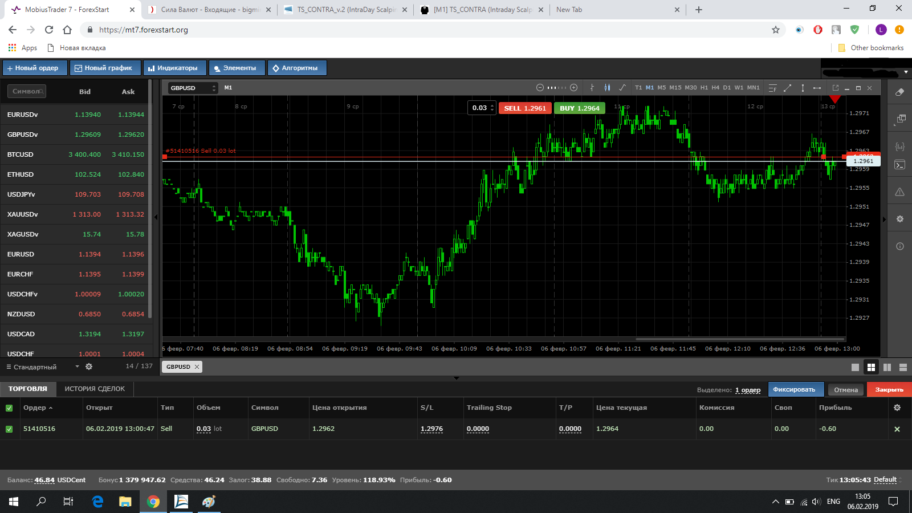
Task: Toggle the select-all orders checkbox
Action: pos(9,408)
